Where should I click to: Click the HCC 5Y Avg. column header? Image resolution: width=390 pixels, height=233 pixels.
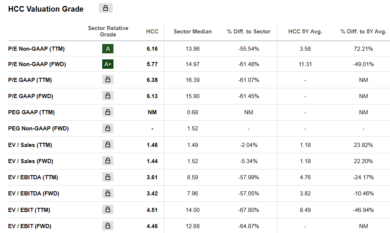305,32
